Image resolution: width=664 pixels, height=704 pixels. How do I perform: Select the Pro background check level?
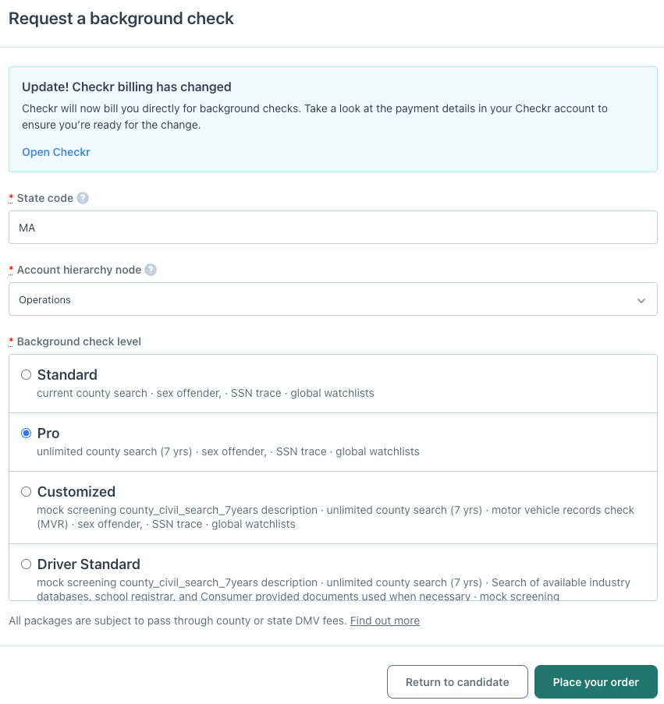point(26,433)
